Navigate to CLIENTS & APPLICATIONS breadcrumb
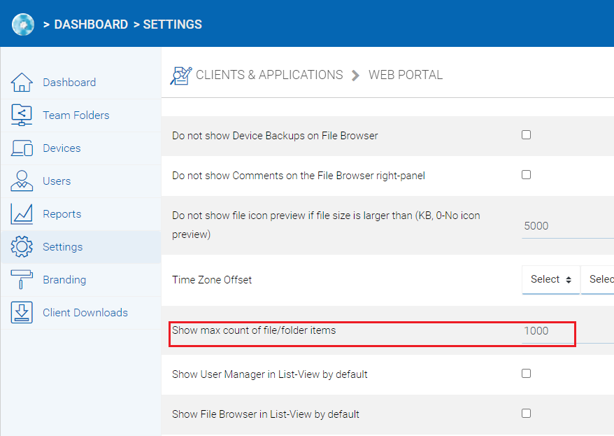 pyautogui.click(x=269, y=75)
